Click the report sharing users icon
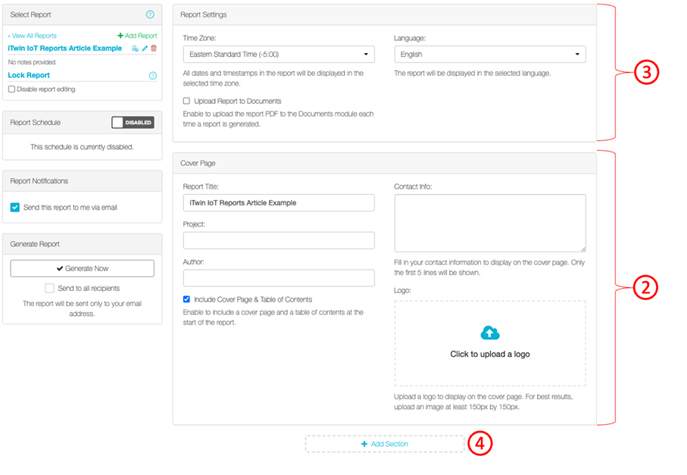This screenshot has width=687, height=475. tap(135, 48)
